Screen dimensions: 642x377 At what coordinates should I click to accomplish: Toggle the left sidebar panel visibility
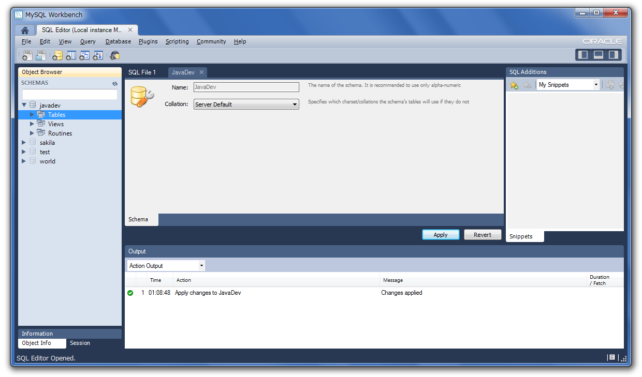click(583, 55)
